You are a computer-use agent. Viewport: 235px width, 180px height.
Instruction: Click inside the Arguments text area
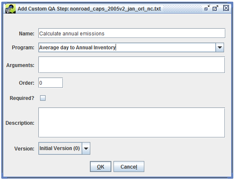[132, 64]
